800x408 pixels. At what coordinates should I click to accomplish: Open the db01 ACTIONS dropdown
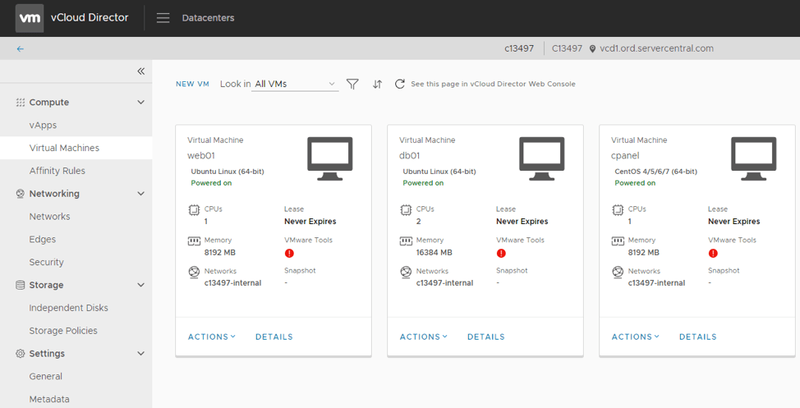point(424,337)
